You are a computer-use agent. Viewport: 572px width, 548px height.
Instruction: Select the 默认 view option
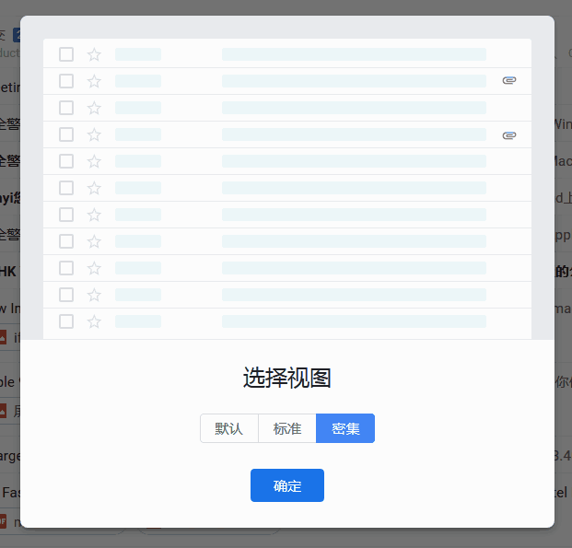pos(229,428)
